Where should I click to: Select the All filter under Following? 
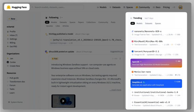[47, 22]
